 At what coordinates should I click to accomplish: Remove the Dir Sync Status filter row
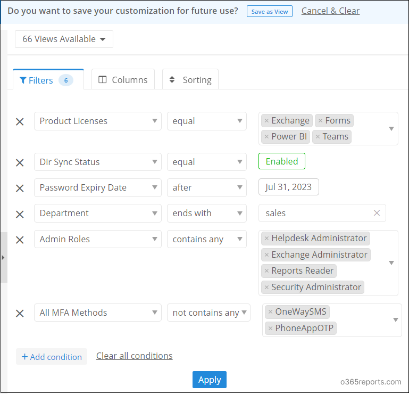pyautogui.click(x=20, y=163)
